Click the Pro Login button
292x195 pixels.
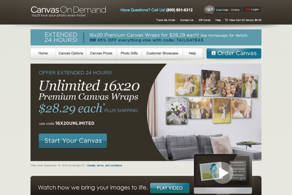[x=252, y=9]
